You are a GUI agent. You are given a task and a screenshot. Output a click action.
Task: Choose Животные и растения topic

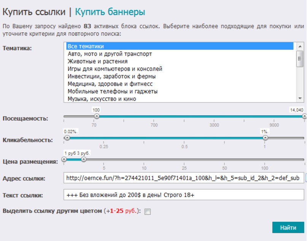point(97,61)
